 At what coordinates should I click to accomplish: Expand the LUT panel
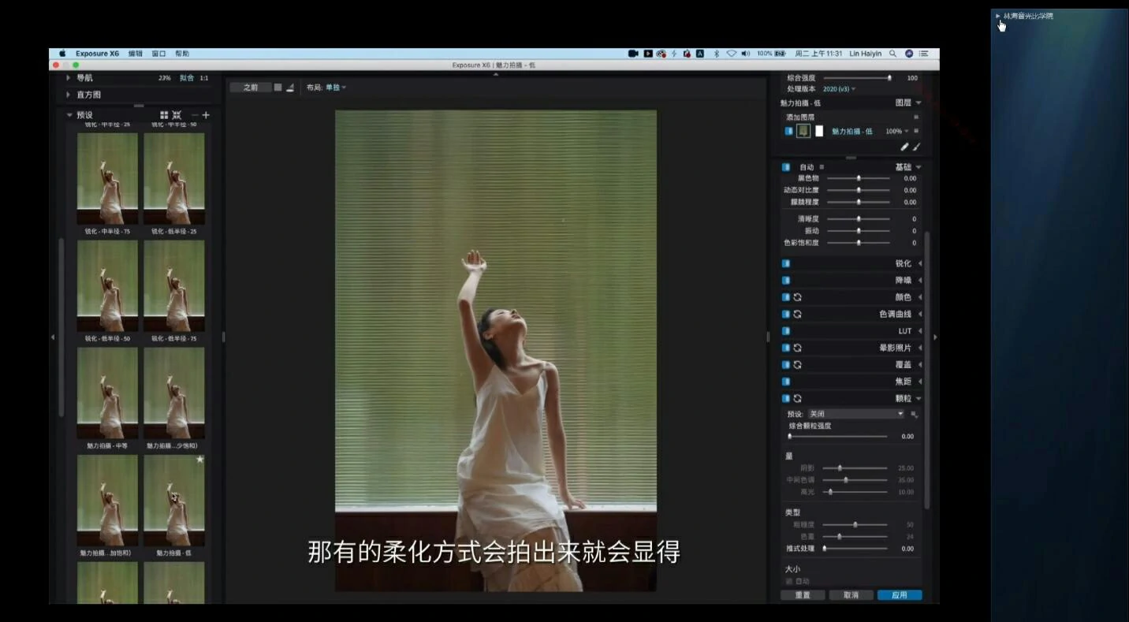coord(919,331)
